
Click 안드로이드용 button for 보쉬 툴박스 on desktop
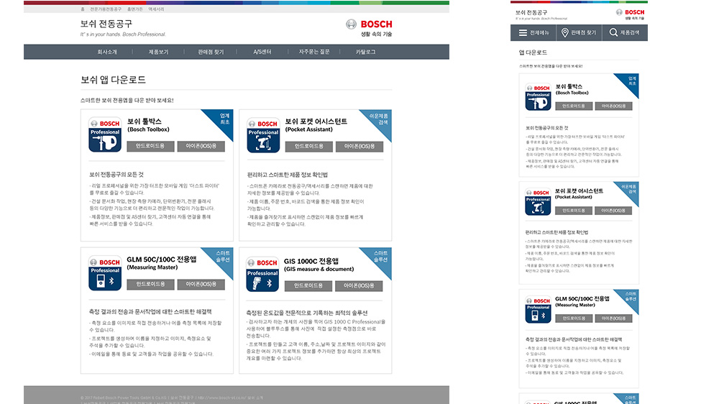coord(150,146)
